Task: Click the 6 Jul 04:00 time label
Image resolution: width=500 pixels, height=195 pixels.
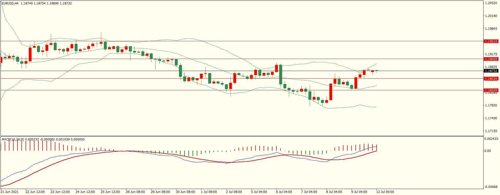Action: click(x=284, y=192)
